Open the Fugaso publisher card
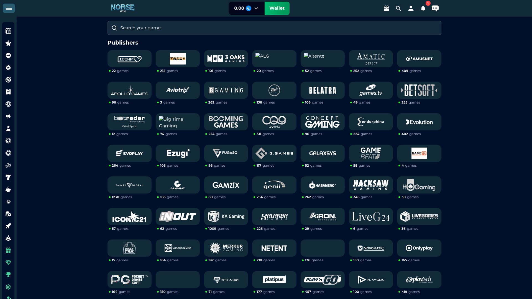This screenshot has height=299, width=532. point(226,153)
